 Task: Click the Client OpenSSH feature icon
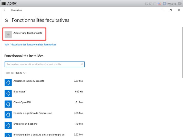pos(8,104)
